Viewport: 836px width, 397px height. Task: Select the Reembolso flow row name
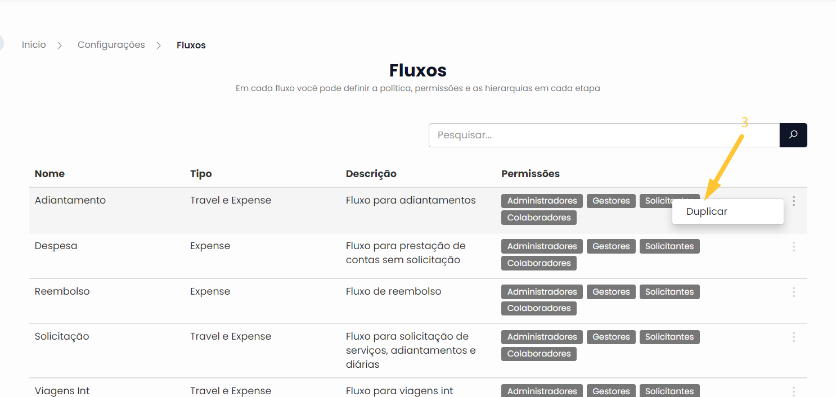(62, 291)
